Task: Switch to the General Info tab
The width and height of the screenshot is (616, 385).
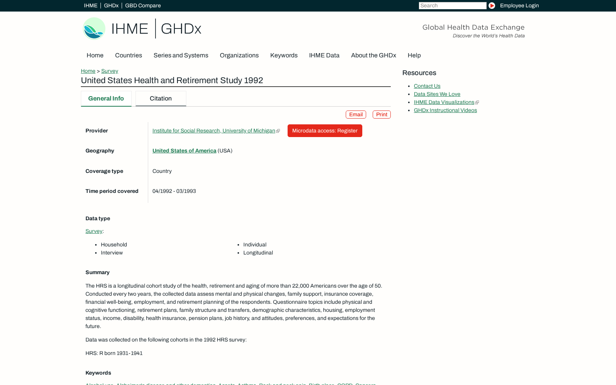Action: (x=106, y=99)
